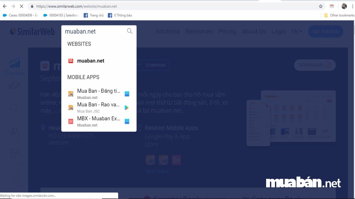The image size is (355, 199).
Task: Click the COMPARE button
Action: point(153,65)
